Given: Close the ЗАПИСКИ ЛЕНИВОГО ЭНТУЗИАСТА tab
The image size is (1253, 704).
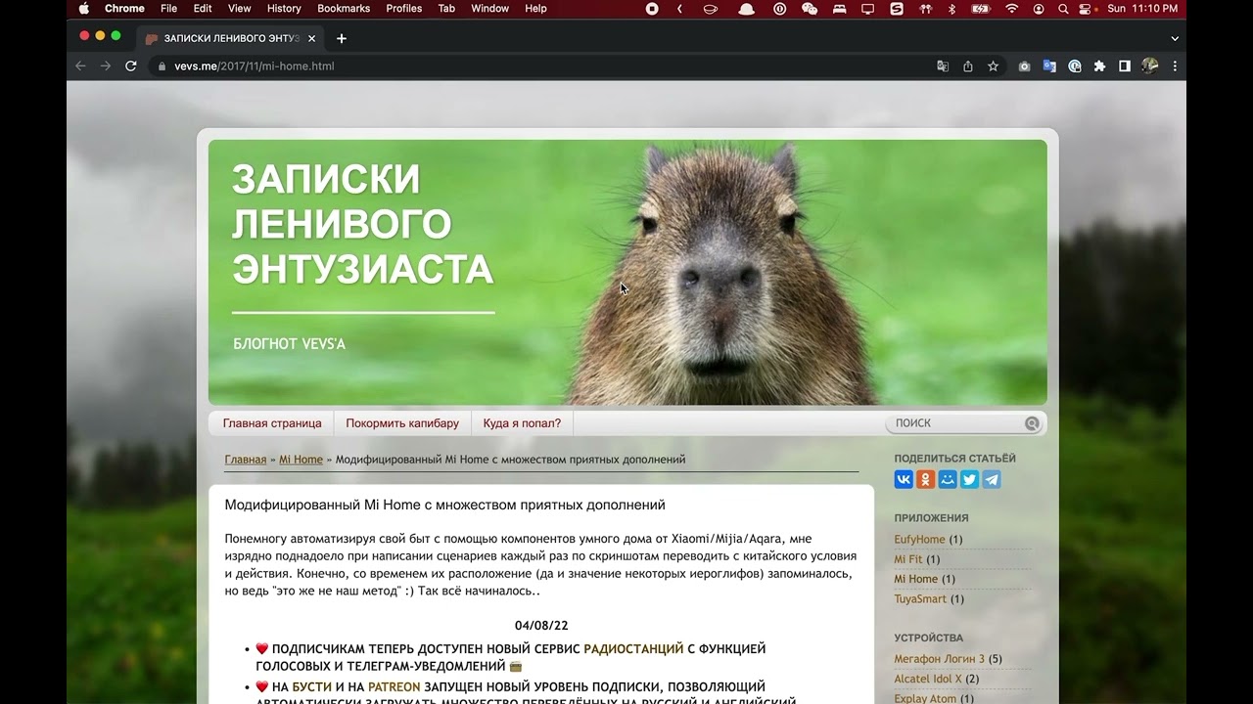Looking at the screenshot, I should coord(311,38).
